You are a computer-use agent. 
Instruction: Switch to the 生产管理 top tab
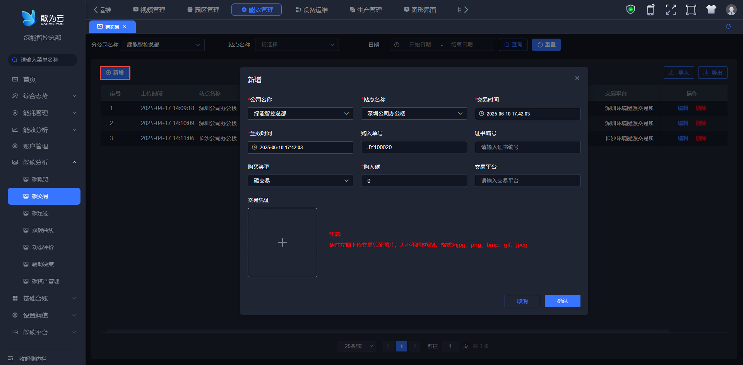pyautogui.click(x=366, y=10)
